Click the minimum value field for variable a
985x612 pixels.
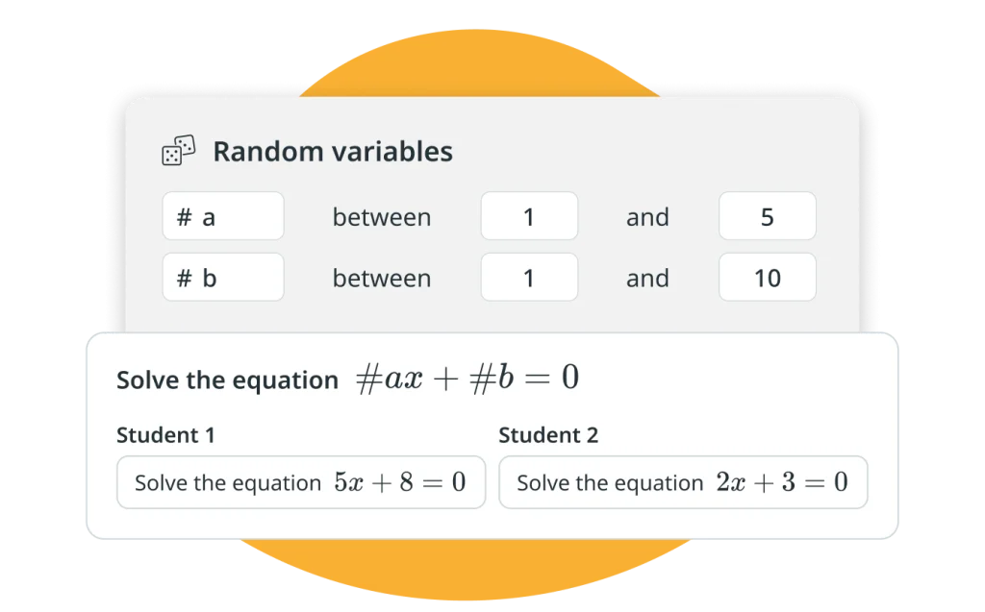529,216
